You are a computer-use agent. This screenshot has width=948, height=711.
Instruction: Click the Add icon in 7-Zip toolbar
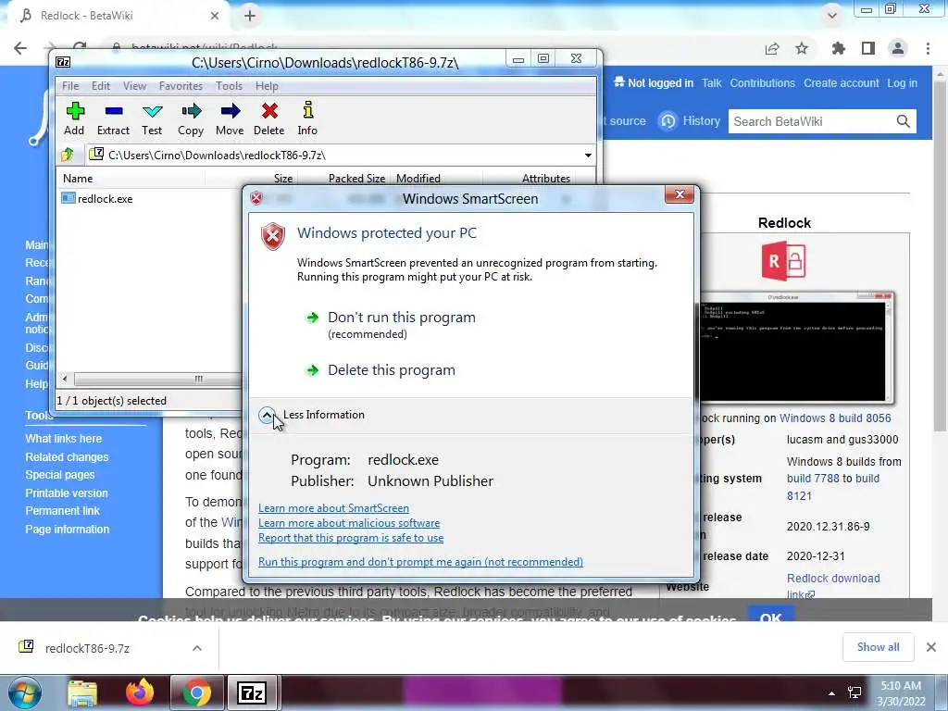click(x=75, y=111)
